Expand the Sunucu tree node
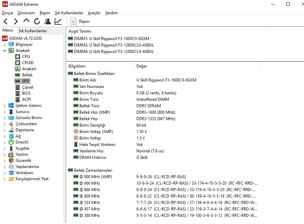Screen dimensions: 304x224 point(5,112)
